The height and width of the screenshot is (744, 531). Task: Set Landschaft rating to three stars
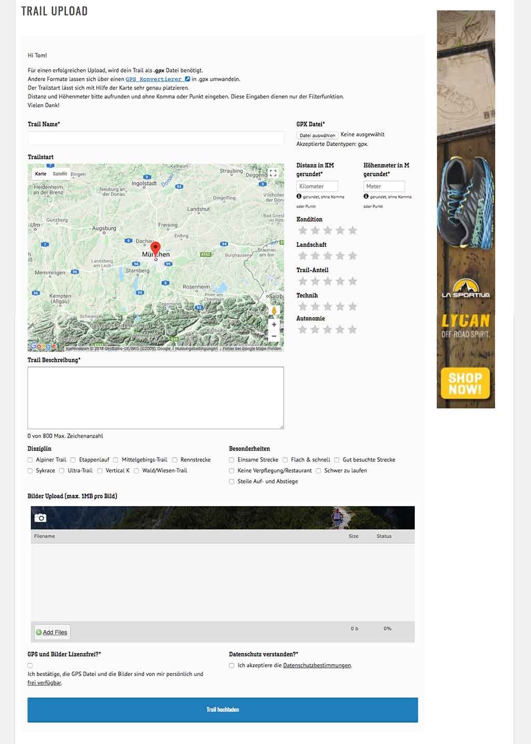click(328, 256)
